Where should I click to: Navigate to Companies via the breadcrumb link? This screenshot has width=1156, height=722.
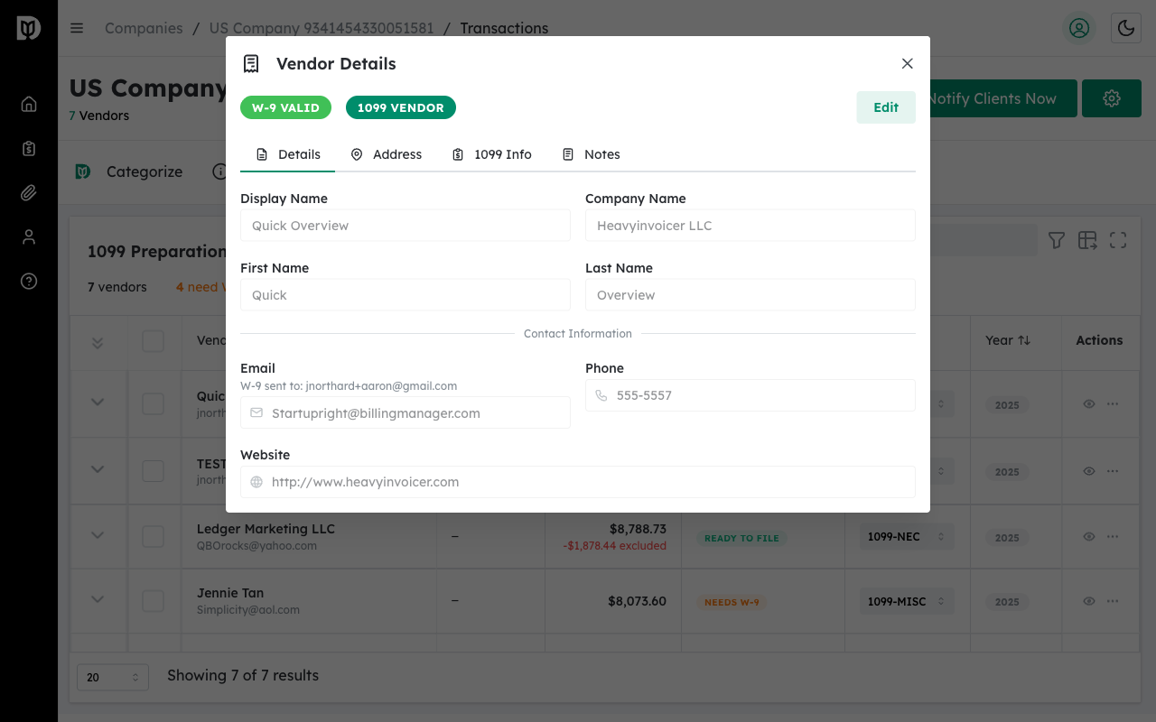pyautogui.click(x=143, y=28)
